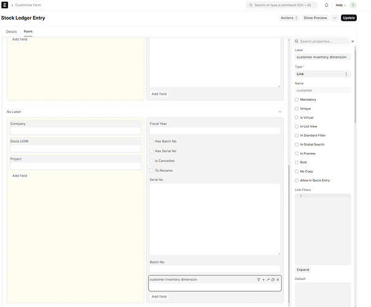This screenshot has width=371, height=307.
Task: Enable Is Virtual checkbox
Action: click(x=297, y=117)
